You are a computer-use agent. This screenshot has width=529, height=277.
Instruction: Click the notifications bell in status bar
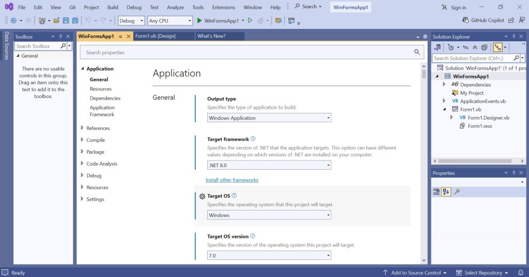[x=521, y=272]
